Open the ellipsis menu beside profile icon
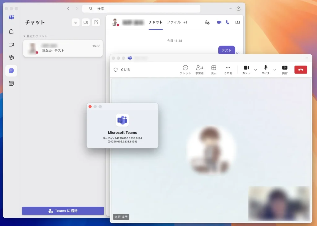 tap(230, 8)
